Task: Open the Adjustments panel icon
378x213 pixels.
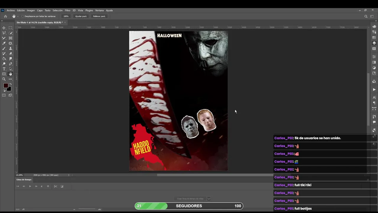Action: [x=374, y=68]
